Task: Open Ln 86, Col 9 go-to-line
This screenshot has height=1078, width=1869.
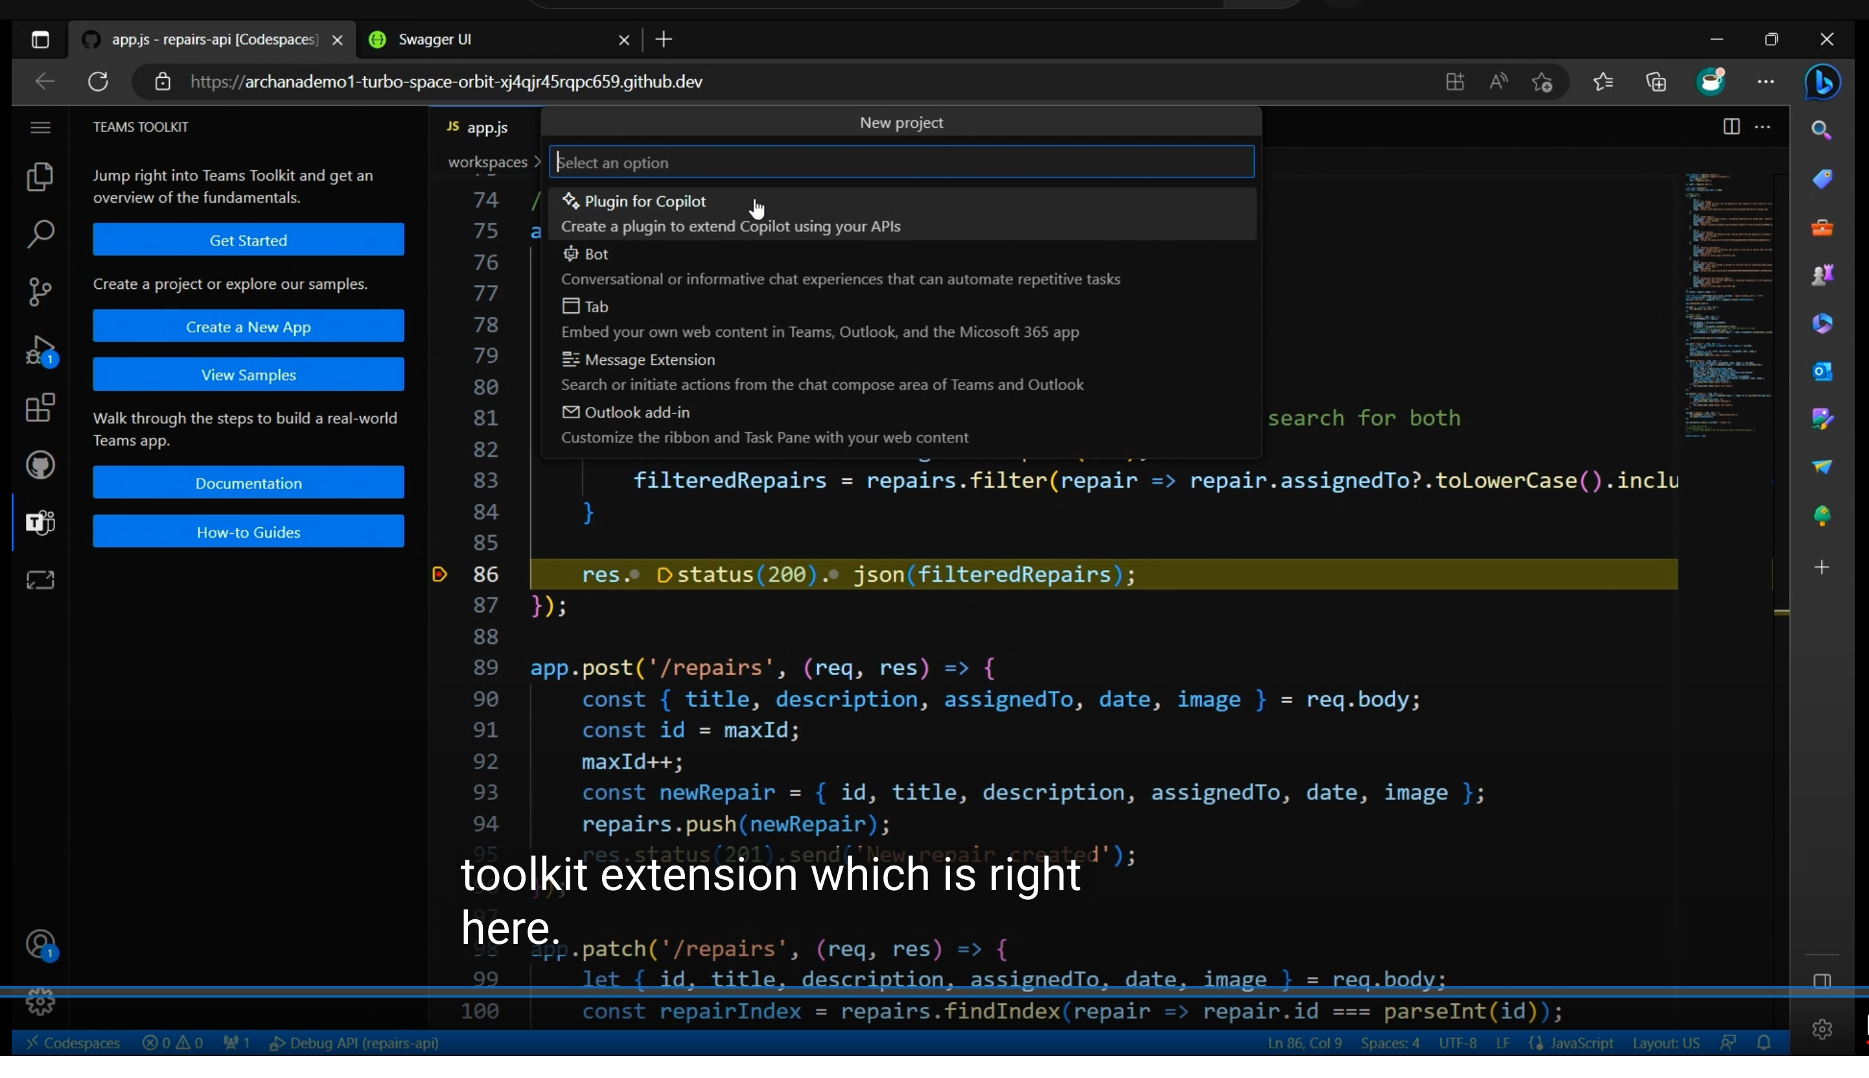Action: (1305, 1043)
